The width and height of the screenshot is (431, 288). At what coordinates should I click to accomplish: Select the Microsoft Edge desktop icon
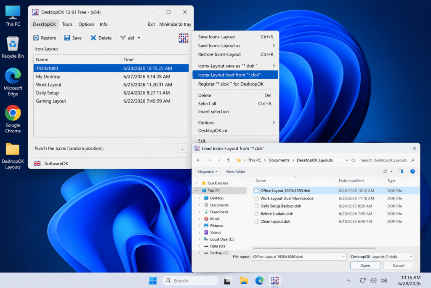point(13,82)
